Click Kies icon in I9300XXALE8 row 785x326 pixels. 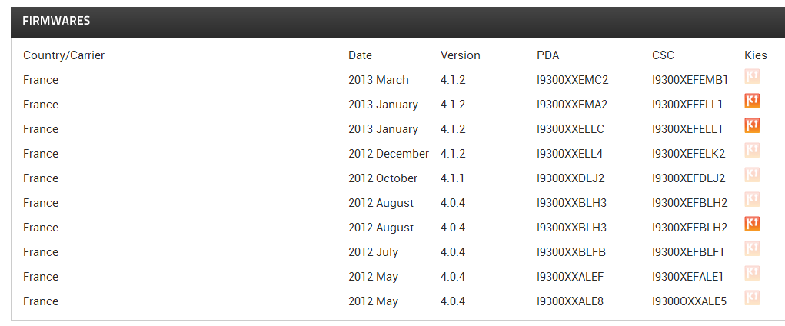pos(752,298)
